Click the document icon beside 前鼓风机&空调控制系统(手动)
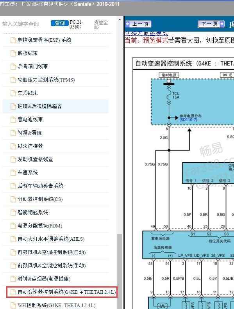 click(13, 266)
